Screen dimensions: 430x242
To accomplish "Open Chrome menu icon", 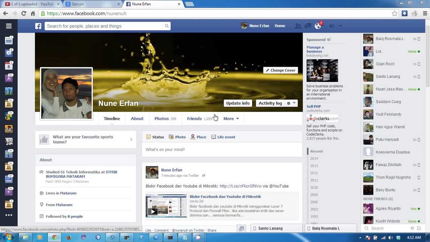I will 425,13.
